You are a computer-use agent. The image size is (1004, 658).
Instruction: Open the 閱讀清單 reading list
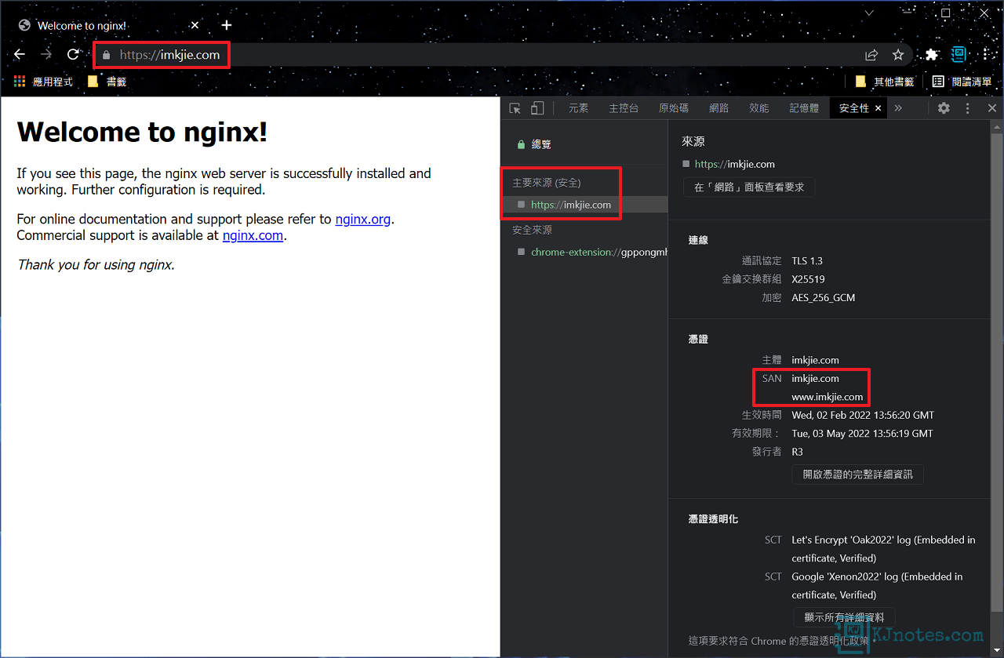coord(962,82)
